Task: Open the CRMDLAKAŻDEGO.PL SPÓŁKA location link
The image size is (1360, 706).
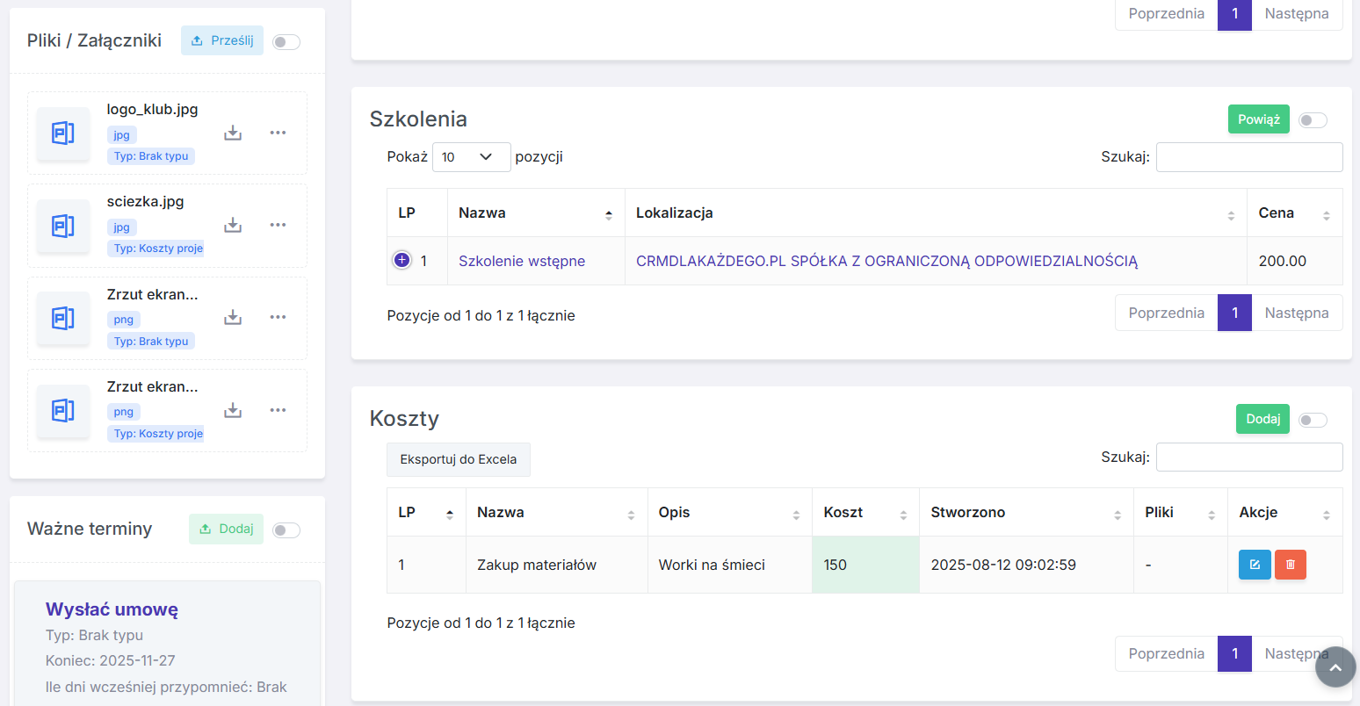Action: coord(886,261)
